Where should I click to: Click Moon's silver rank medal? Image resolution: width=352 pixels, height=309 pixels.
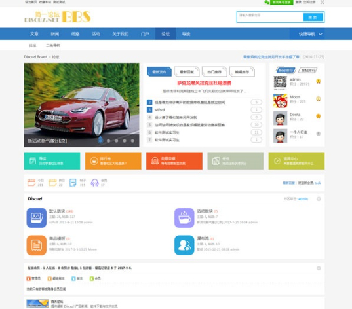pyautogui.click(x=318, y=99)
